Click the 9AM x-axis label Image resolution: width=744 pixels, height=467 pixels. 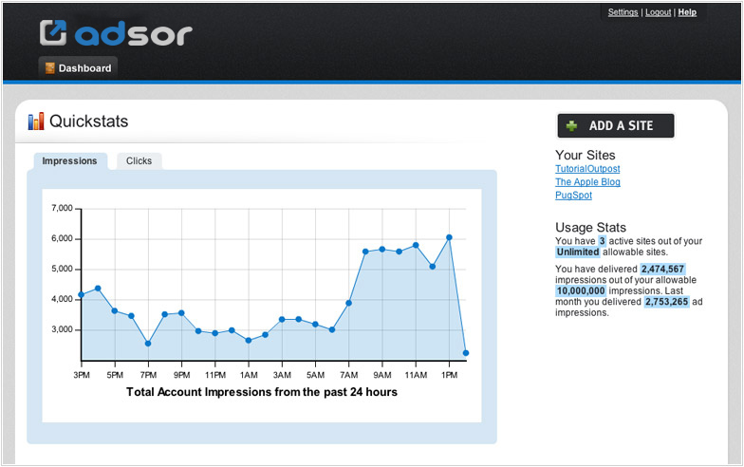(382, 375)
